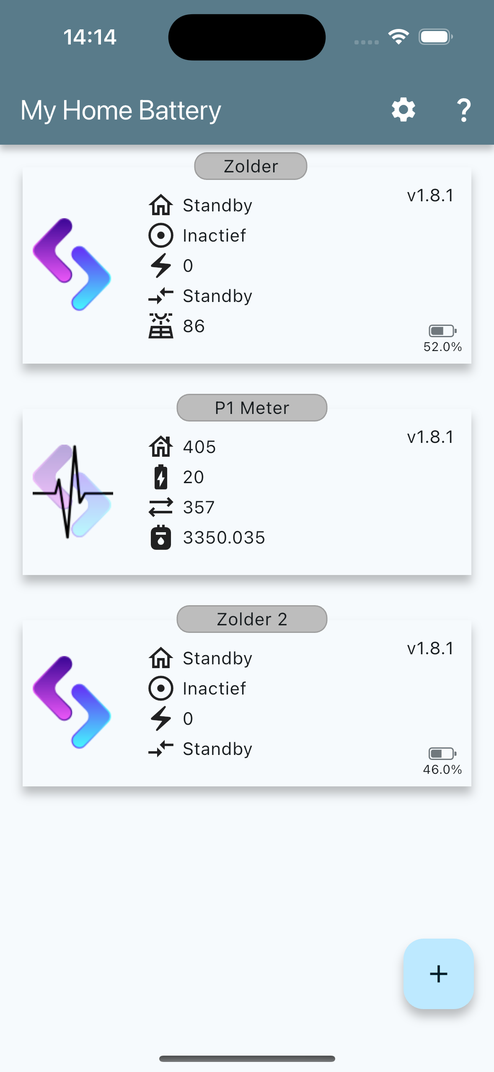Click the swap arrows icon beside 357
The image size is (494, 1072).
[160, 507]
